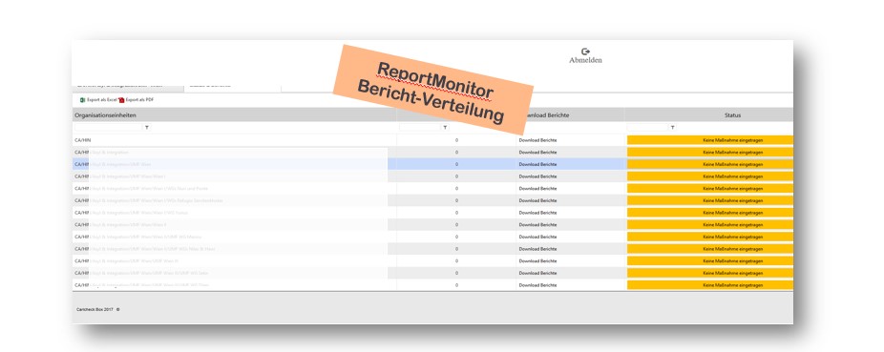Open filter icon for Status column

672,128
